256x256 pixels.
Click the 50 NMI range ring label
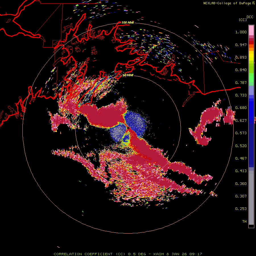click(x=128, y=75)
